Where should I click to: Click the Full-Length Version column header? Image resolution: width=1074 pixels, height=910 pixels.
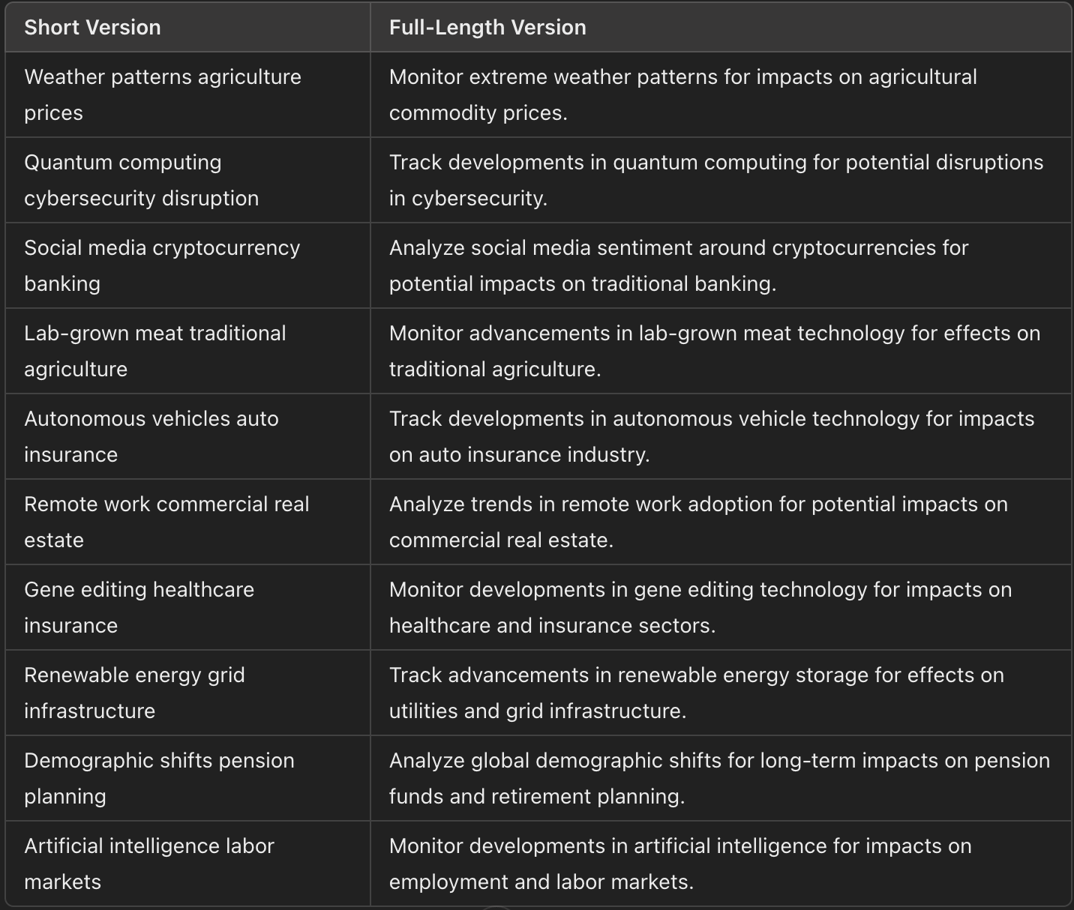coord(487,28)
